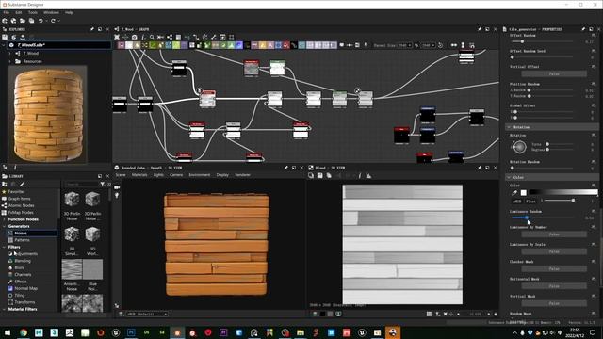This screenshot has height=339, width=603.
Task: Click the library filter funnel icon
Action: 103,185
